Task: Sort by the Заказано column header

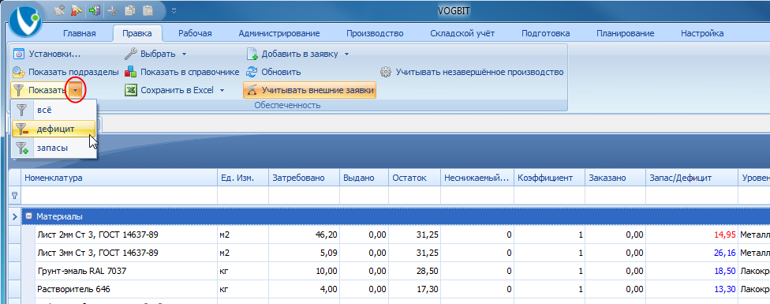Action: [615, 178]
